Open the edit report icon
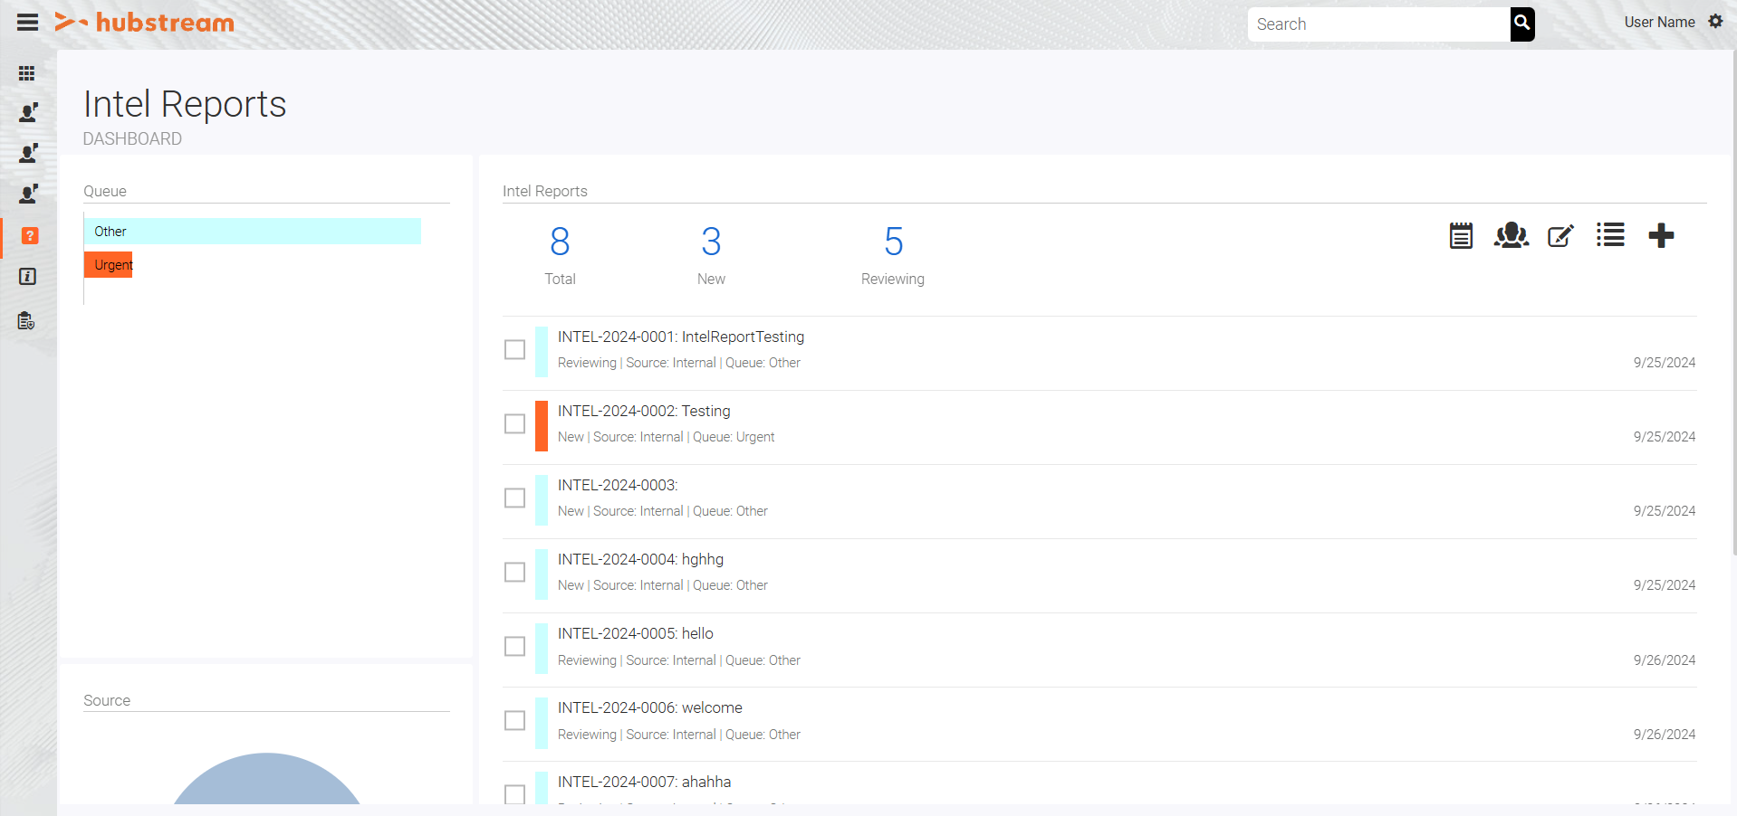The width and height of the screenshot is (1737, 816). coord(1559,235)
